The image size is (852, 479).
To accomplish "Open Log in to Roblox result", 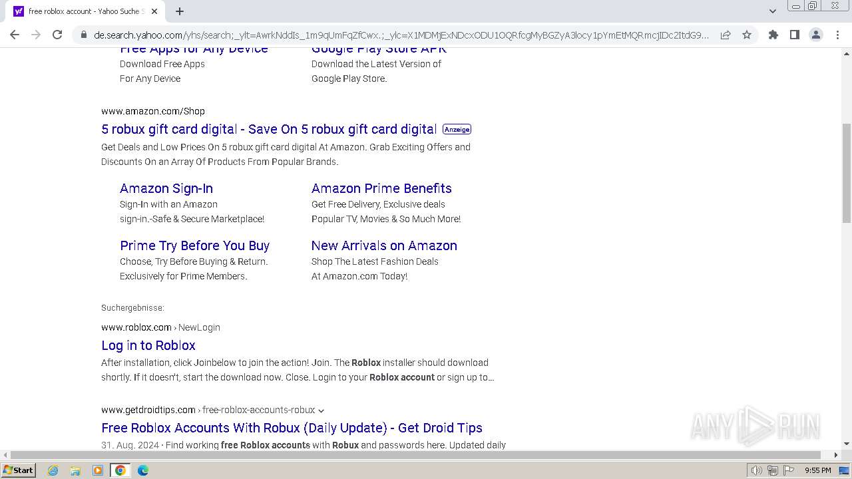I will click(x=148, y=345).
